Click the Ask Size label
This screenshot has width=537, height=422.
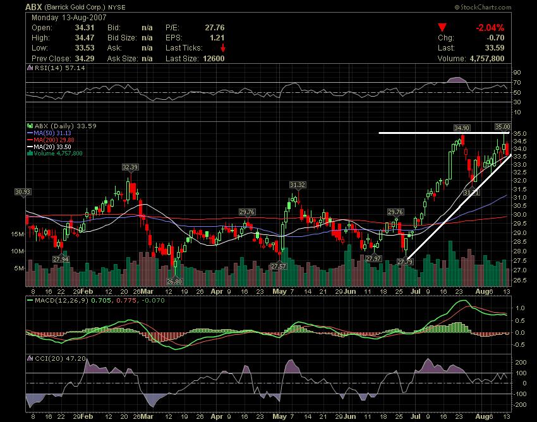pos(123,59)
